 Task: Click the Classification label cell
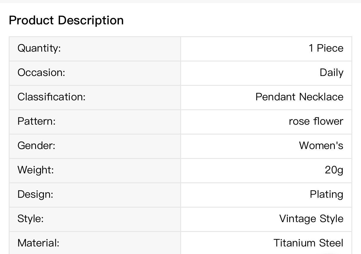pos(51,97)
